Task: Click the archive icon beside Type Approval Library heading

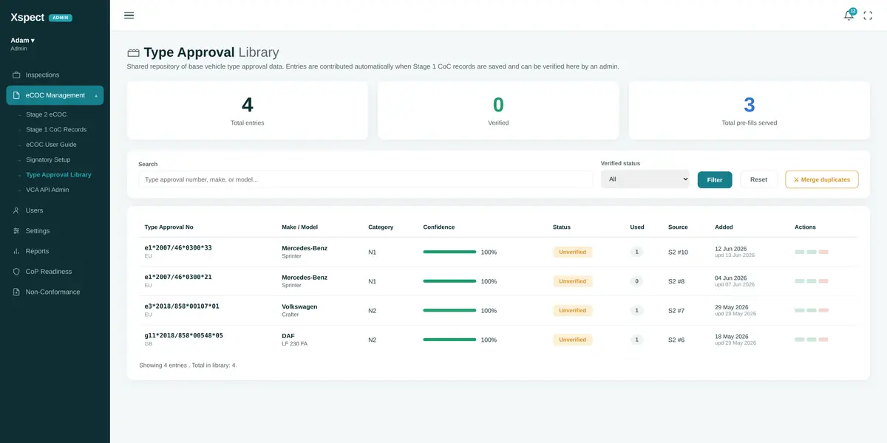Action: [x=133, y=52]
